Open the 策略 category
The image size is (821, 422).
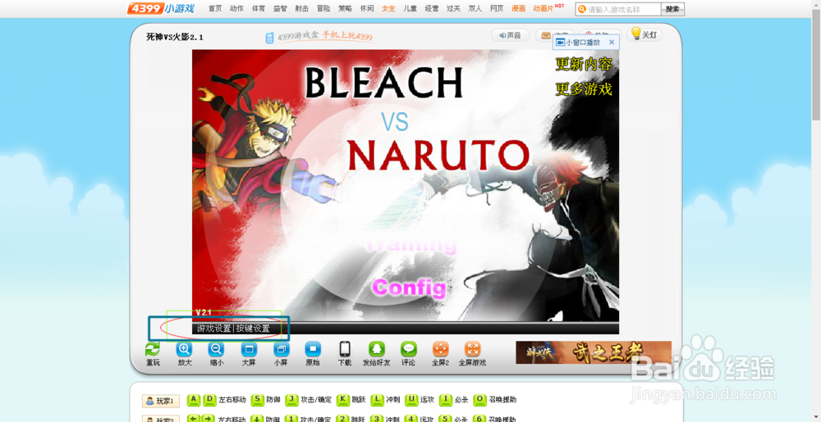pos(345,8)
